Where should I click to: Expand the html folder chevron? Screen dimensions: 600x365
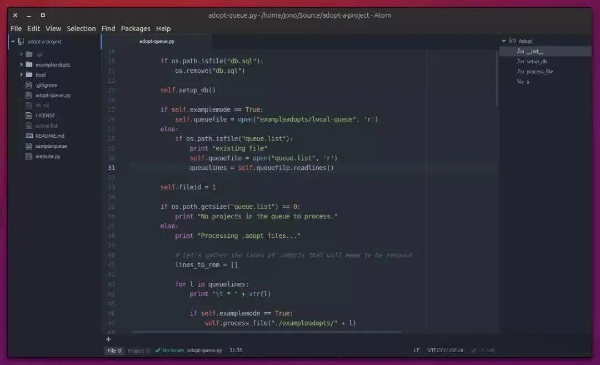[22, 74]
